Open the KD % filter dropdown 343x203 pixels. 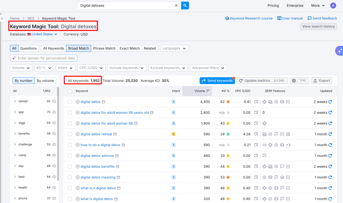[x=44, y=68]
